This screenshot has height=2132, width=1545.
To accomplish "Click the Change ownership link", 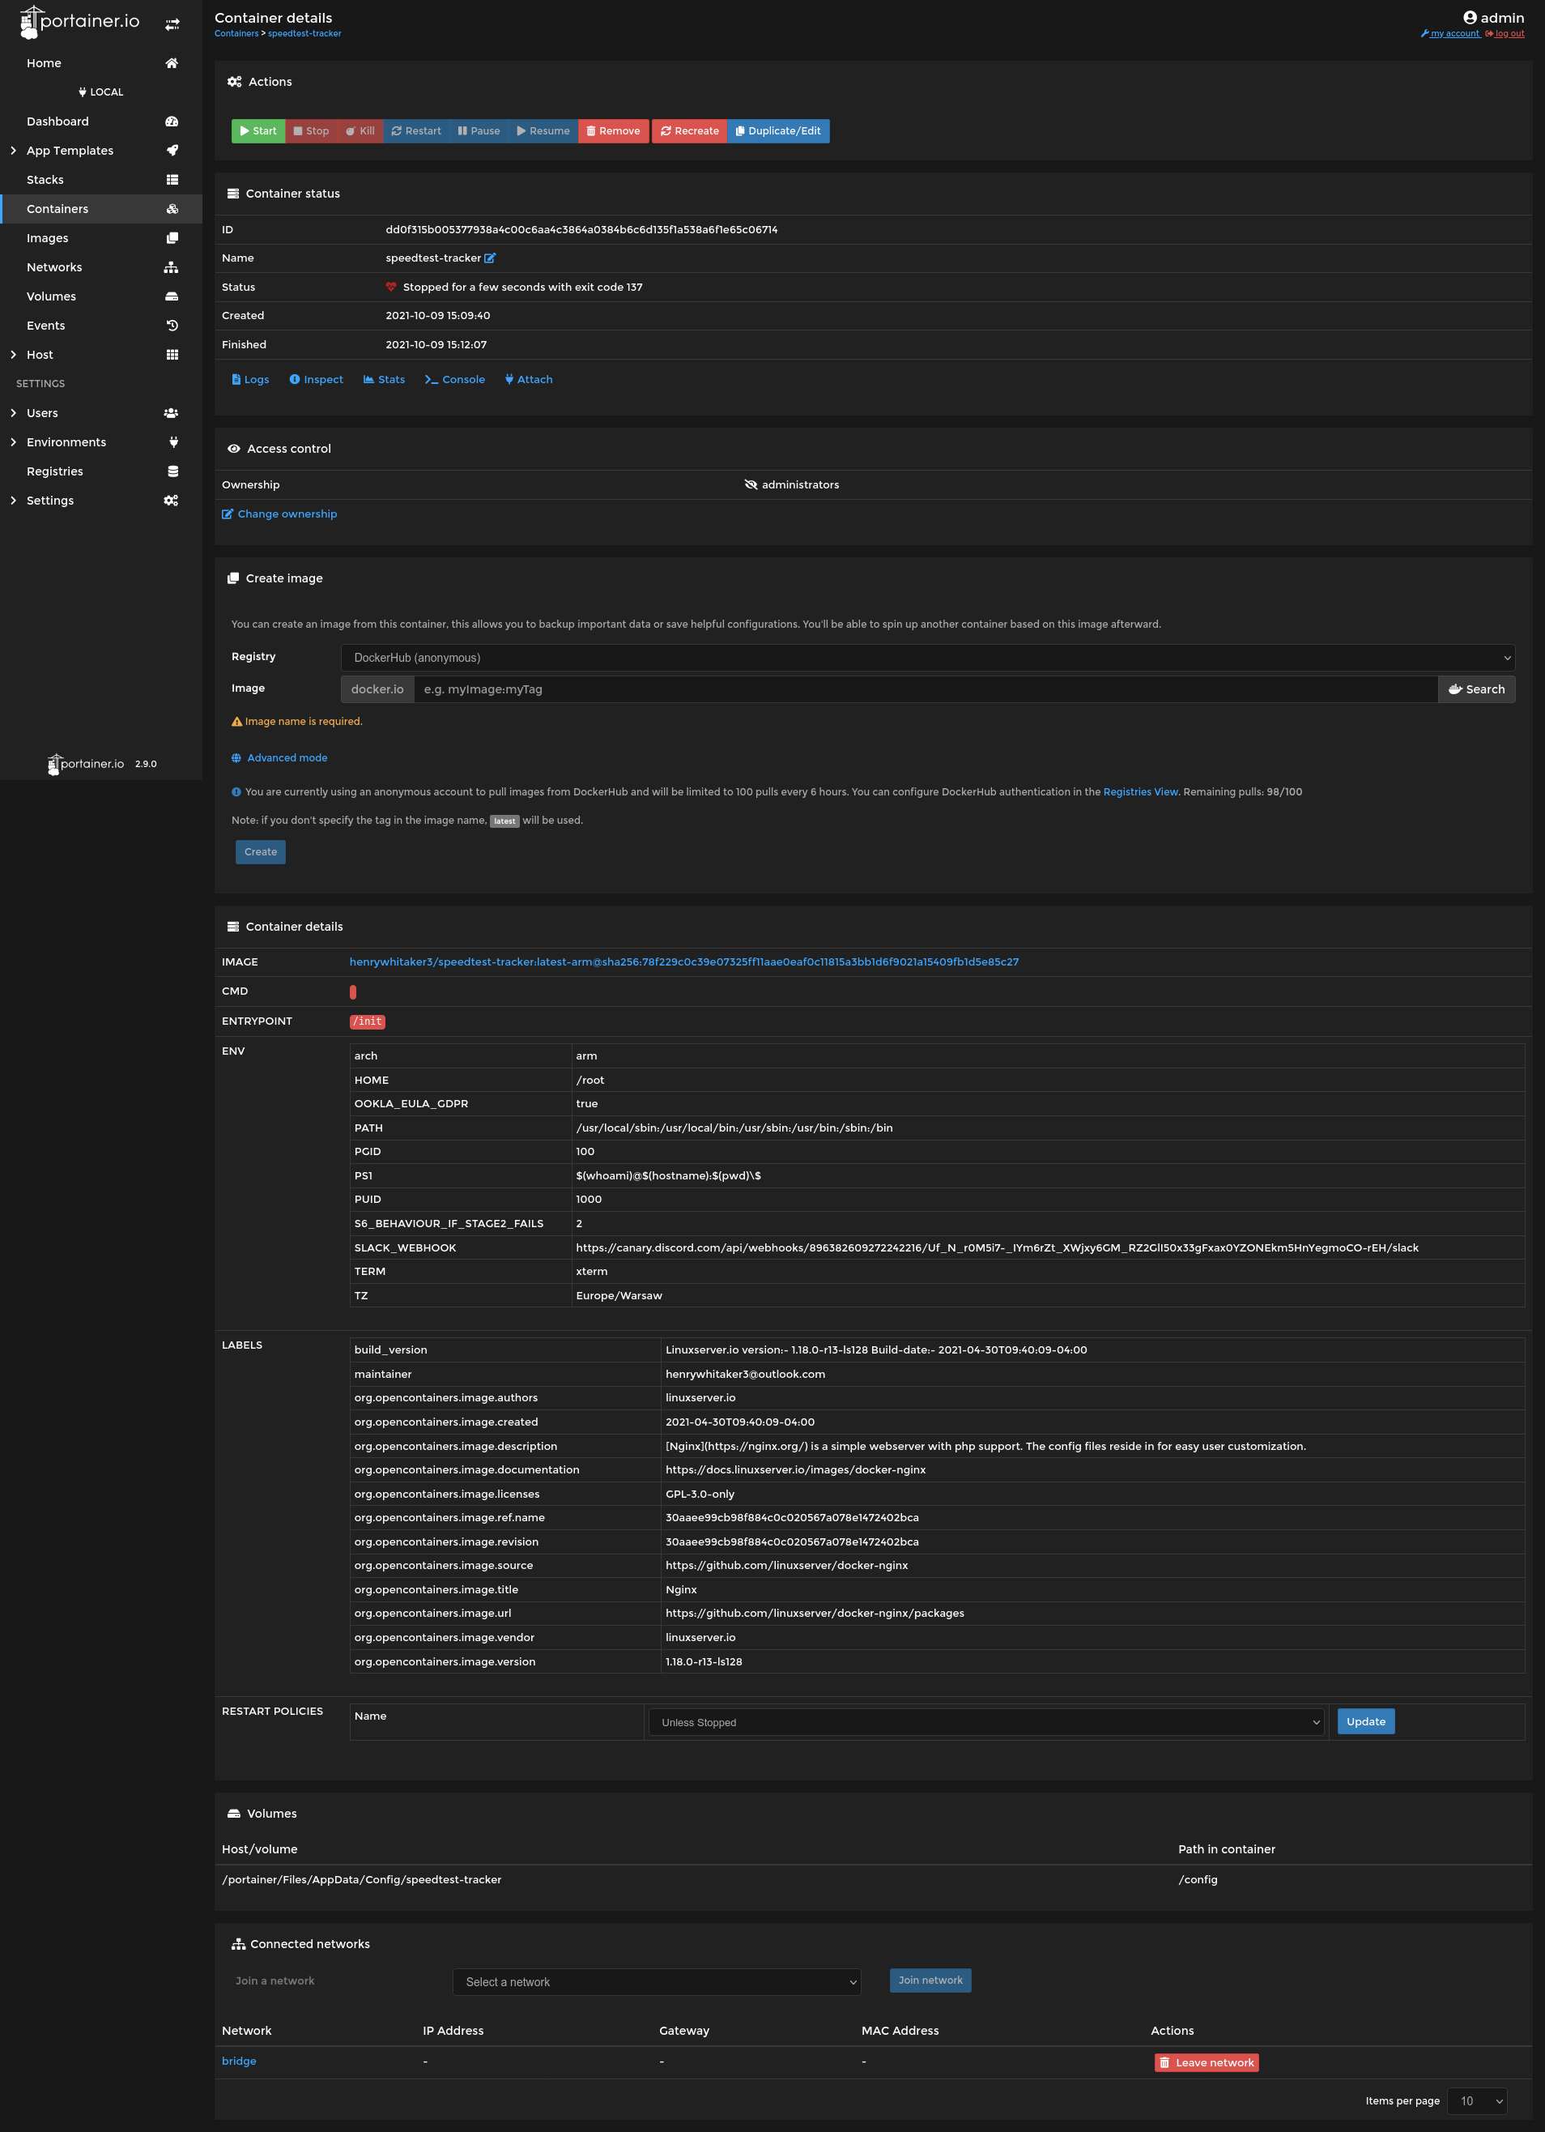I will coord(279,514).
